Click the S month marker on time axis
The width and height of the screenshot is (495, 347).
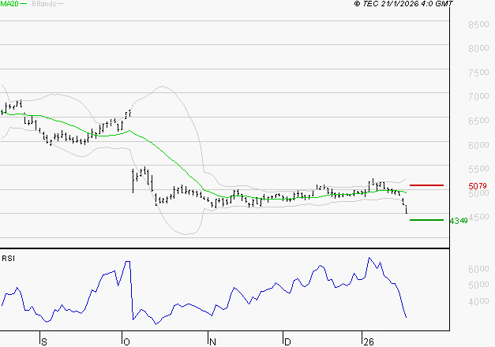pyautogui.click(x=43, y=341)
